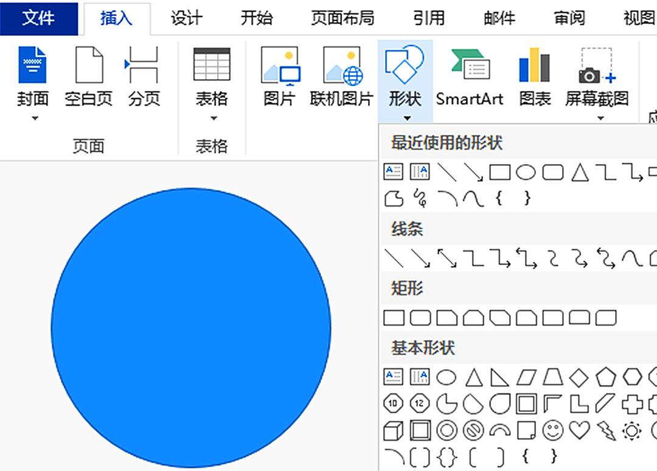Select the oval shape under 最近使用的形状
Screen dimensions: 657x471
click(x=526, y=172)
